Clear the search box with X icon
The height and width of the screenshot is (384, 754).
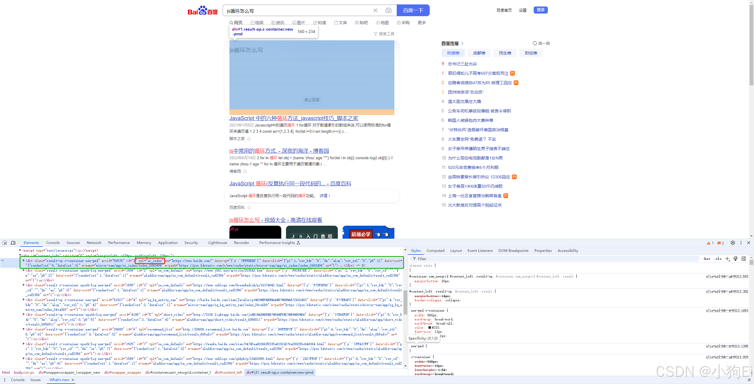tap(375, 11)
